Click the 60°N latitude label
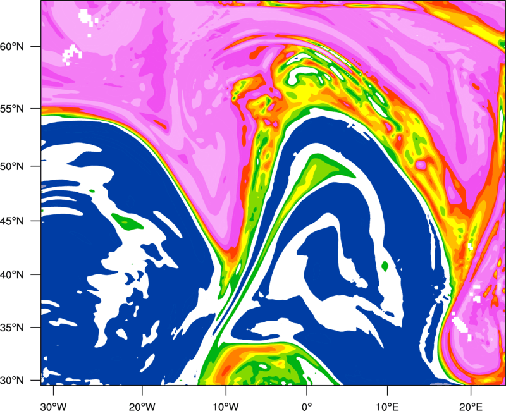 pos(12,46)
